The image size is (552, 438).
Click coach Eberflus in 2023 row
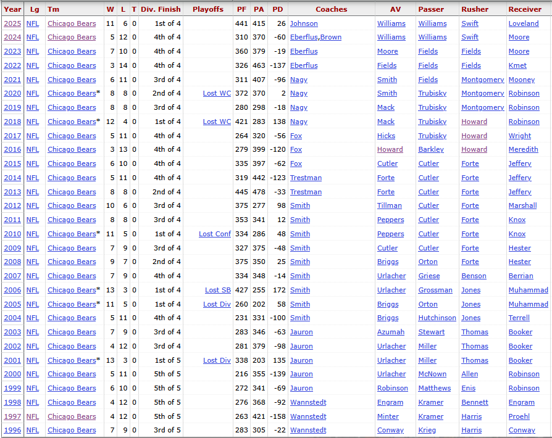304,51
